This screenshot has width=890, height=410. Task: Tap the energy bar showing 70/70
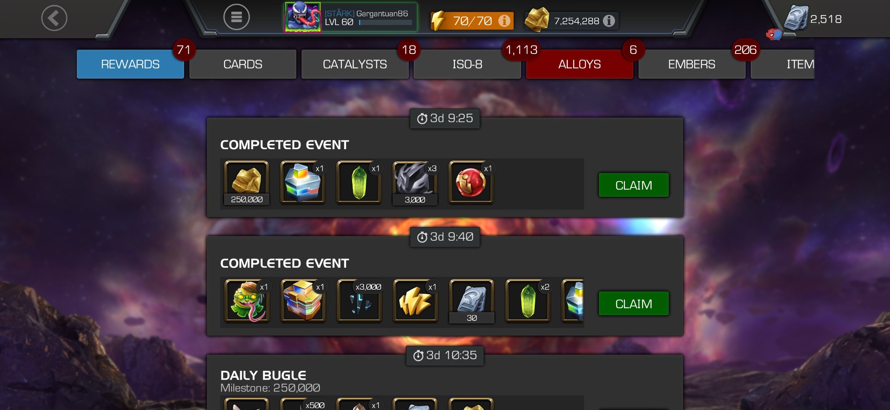click(x=472, y=20)
